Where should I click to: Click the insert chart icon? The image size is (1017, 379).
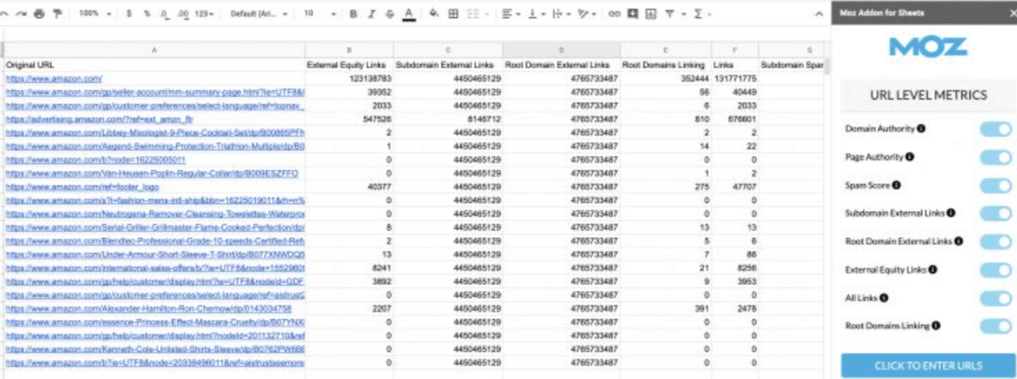tap(651, 14)
